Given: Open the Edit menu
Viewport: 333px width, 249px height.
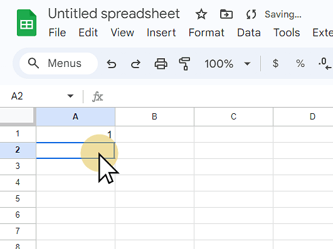Looking at the screenshot, I should tap(88, 33).
